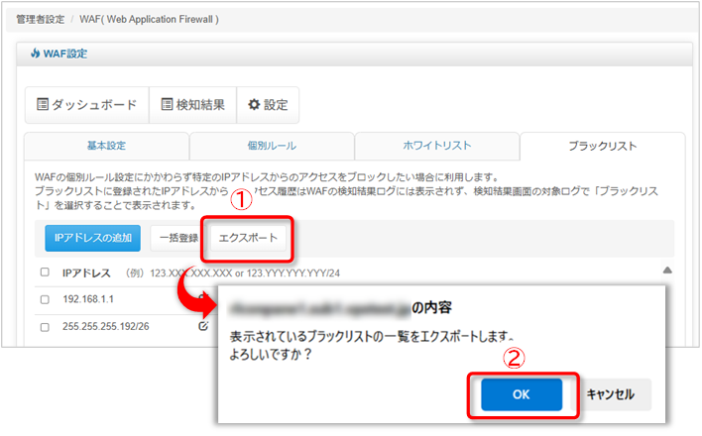The image size is (702, 436).
Task: Click the gear icon next to 設定
Action: (x=254, y=105)
